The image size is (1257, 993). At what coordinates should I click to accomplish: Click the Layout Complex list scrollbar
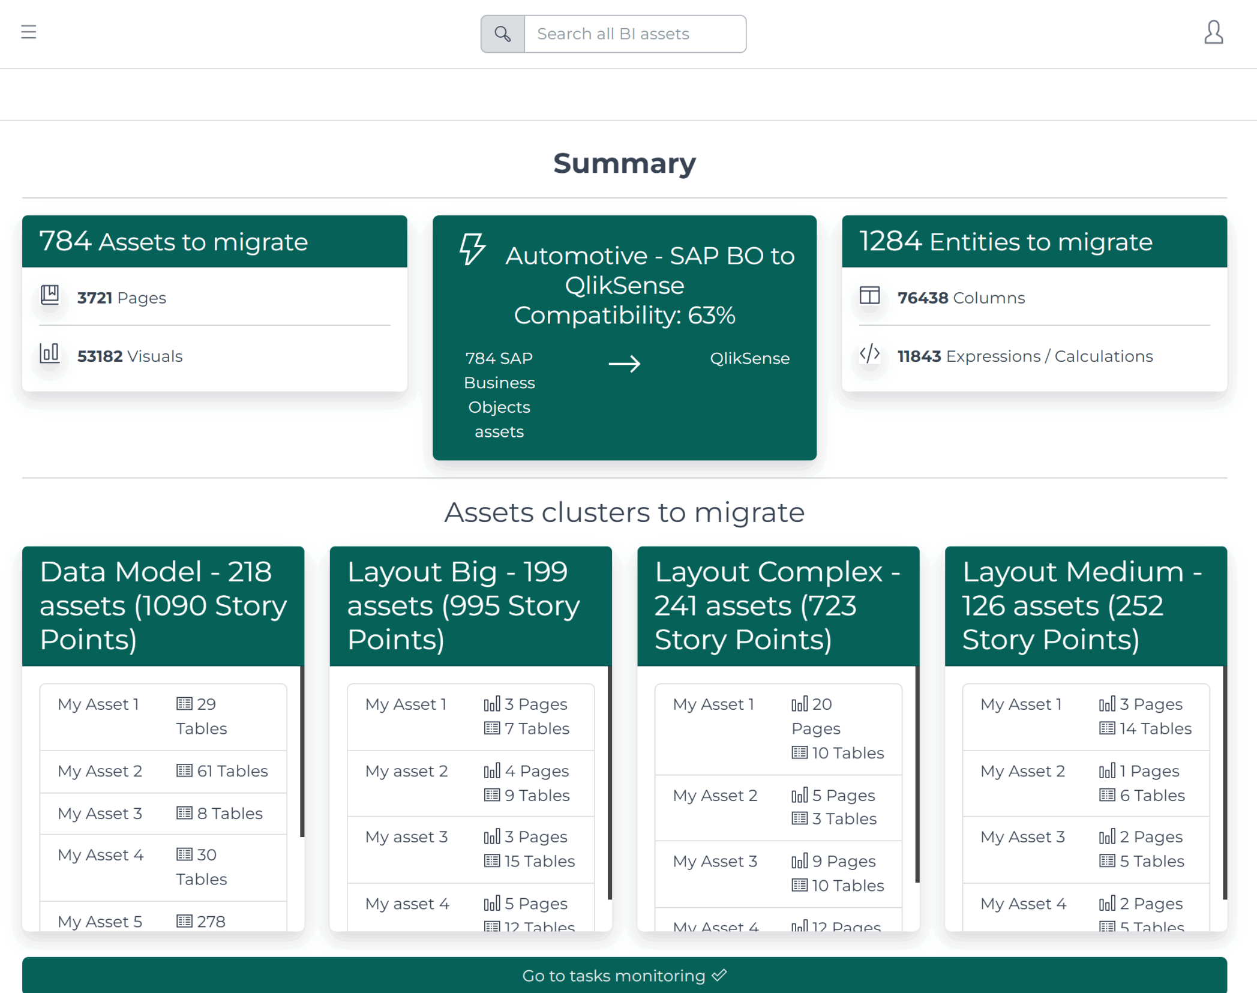[x=917, y=774]
